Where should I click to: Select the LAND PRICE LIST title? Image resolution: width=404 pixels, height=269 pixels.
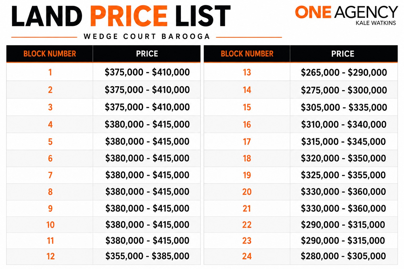click(x=121, y=16)
